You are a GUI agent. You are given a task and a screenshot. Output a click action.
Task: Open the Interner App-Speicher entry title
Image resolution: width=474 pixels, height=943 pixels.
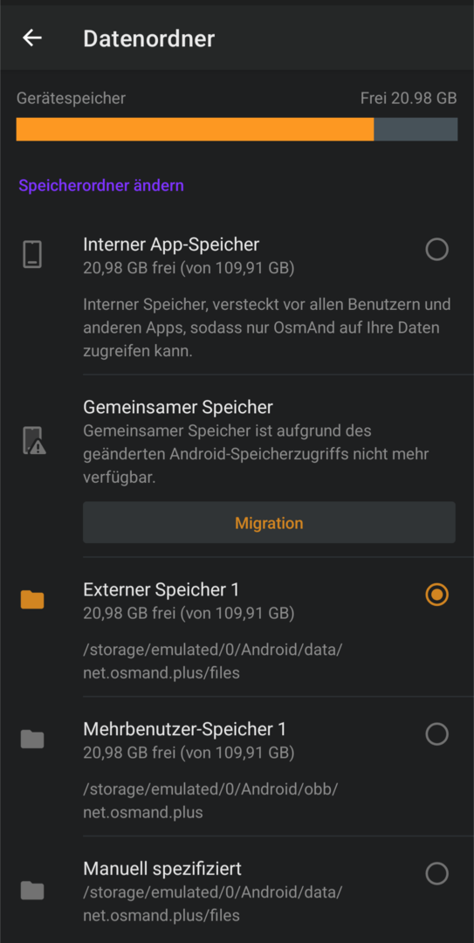pos(171,244)
